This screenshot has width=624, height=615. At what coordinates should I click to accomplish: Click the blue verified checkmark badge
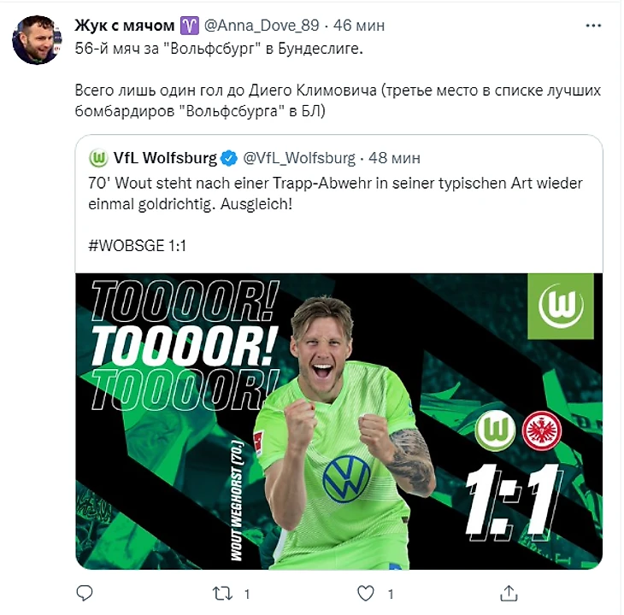(229, 158)
